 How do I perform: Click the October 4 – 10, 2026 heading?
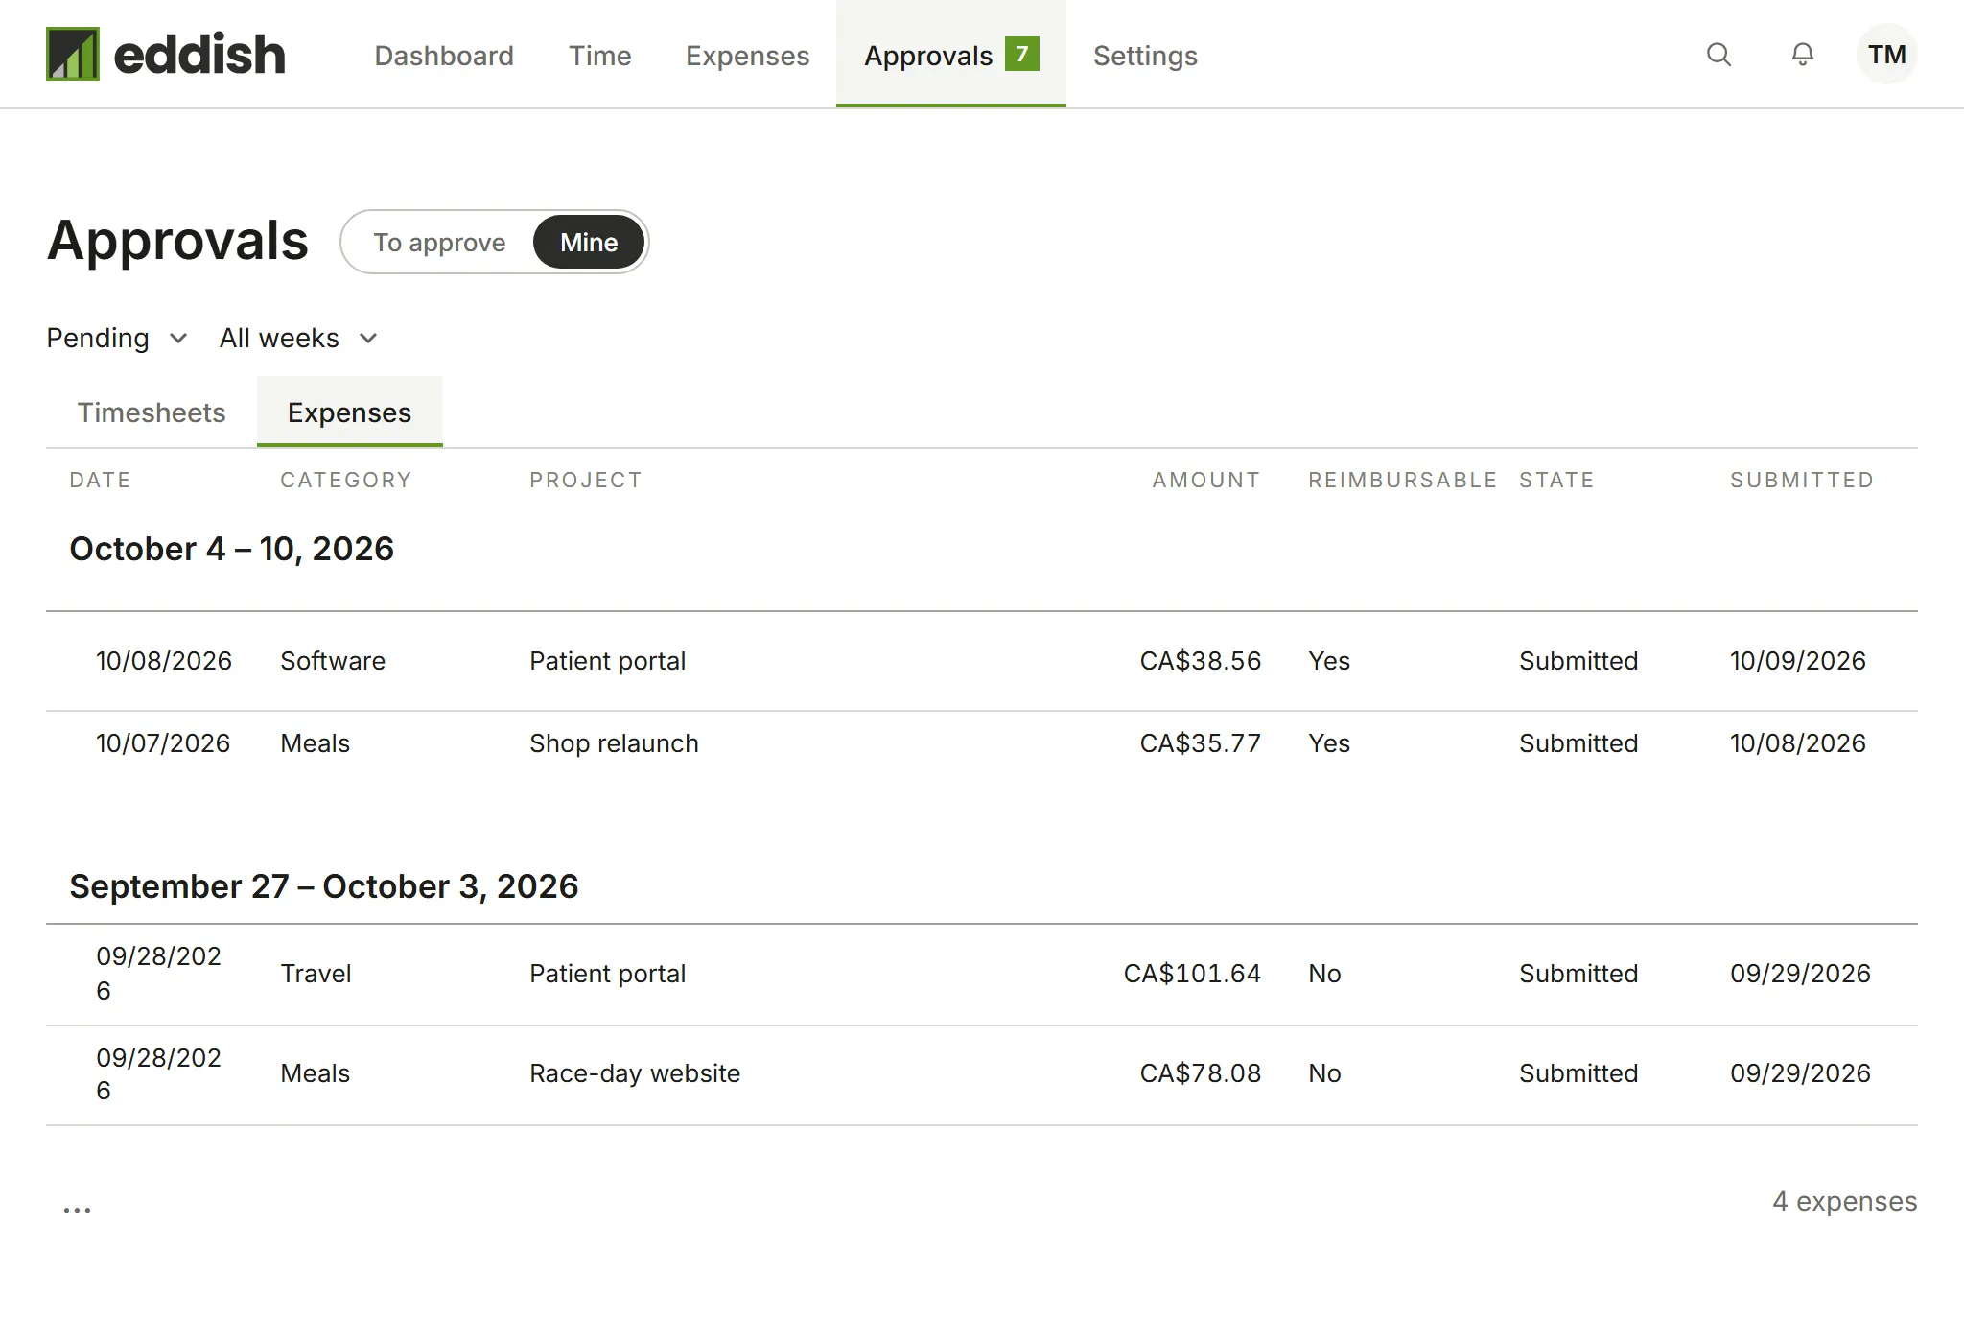coord(231,549)
